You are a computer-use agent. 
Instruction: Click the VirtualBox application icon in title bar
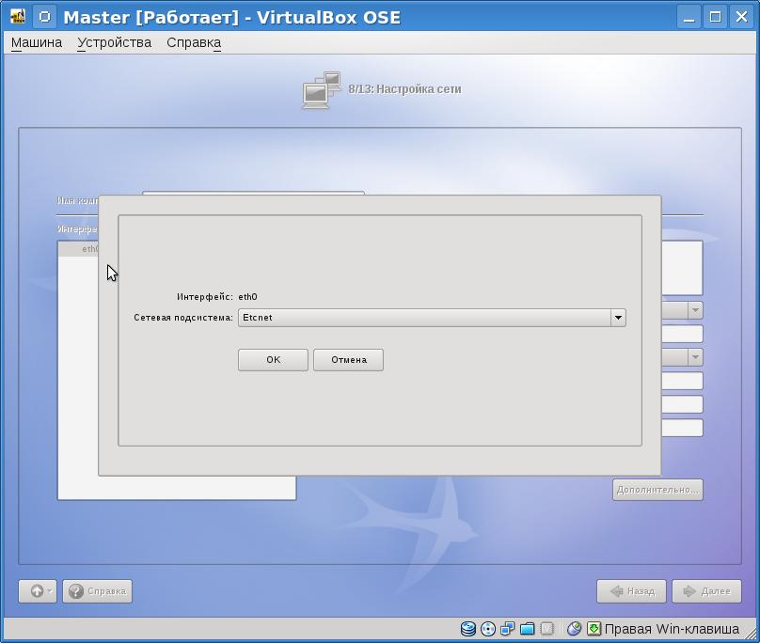(x=17, y=17)
